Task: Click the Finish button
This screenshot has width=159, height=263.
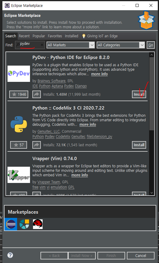Action: (111, 255)
